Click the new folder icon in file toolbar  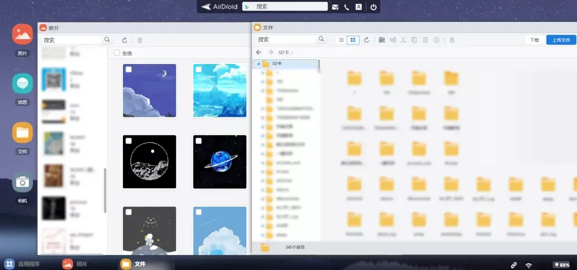coord(381,40)
